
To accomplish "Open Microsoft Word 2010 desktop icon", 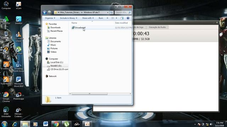I will (x=18, y=82).
